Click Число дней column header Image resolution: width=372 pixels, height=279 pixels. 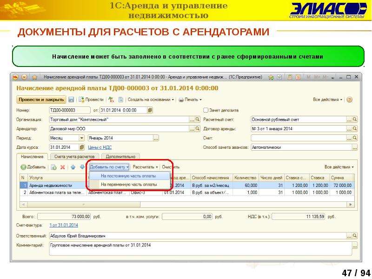coord(272,178)
